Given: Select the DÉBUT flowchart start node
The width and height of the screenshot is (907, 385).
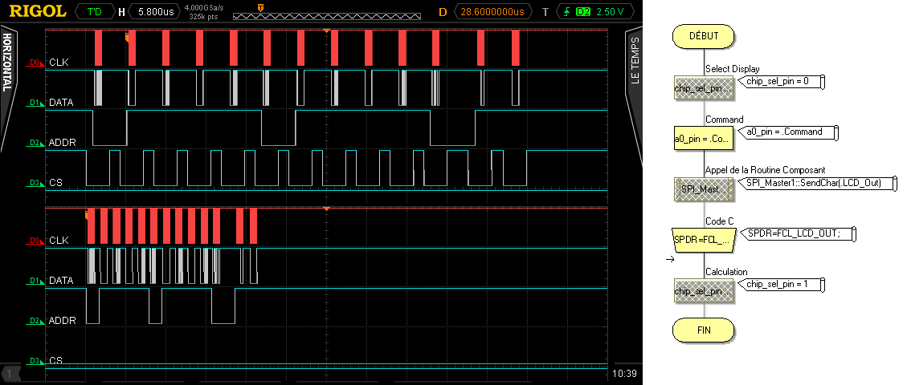Looking at the screenshot, I should (704, 36).
